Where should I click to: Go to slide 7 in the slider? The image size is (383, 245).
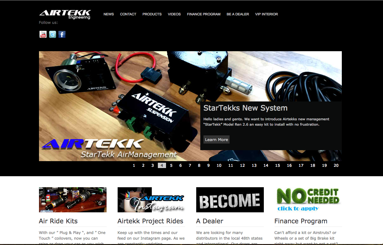[190, 166]
